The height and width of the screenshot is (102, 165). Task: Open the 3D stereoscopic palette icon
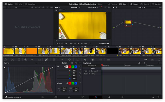tap(108, 59)
